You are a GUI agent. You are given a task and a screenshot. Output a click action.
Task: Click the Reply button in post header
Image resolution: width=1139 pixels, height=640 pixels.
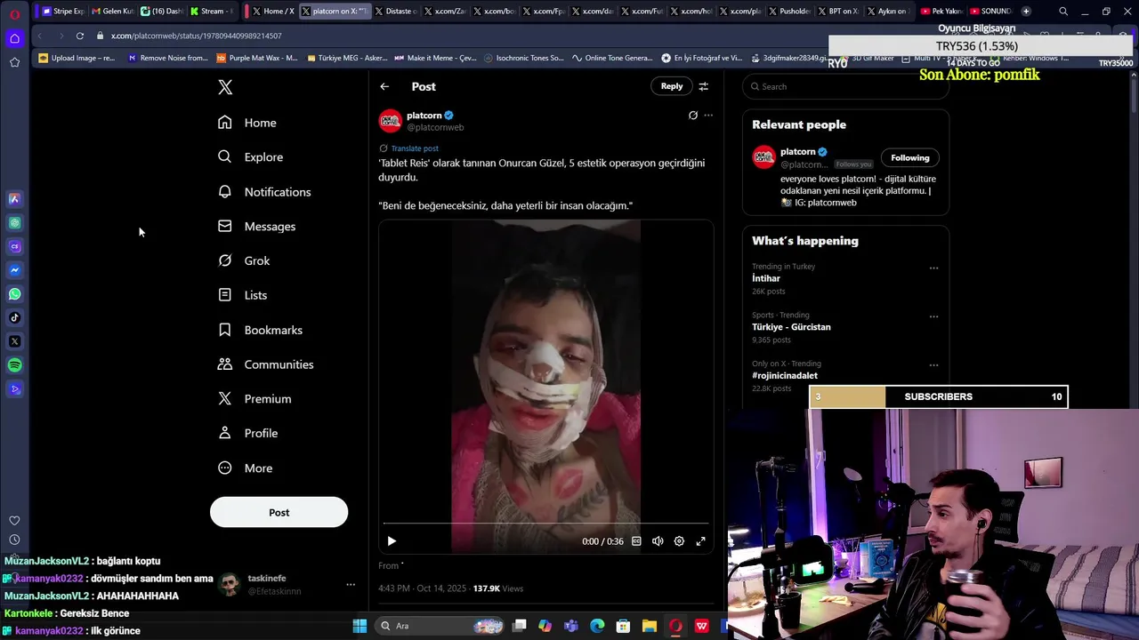672,86
